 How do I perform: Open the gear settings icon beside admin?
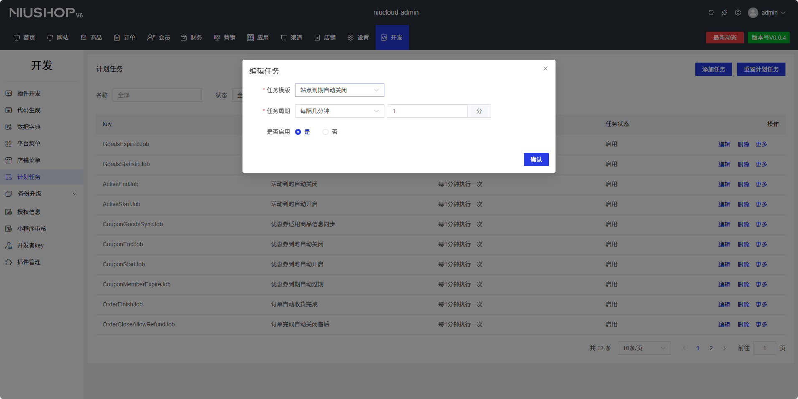point(738,13)
